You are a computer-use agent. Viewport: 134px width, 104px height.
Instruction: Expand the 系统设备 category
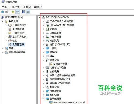pyautogui.click(x=43, y=95)
